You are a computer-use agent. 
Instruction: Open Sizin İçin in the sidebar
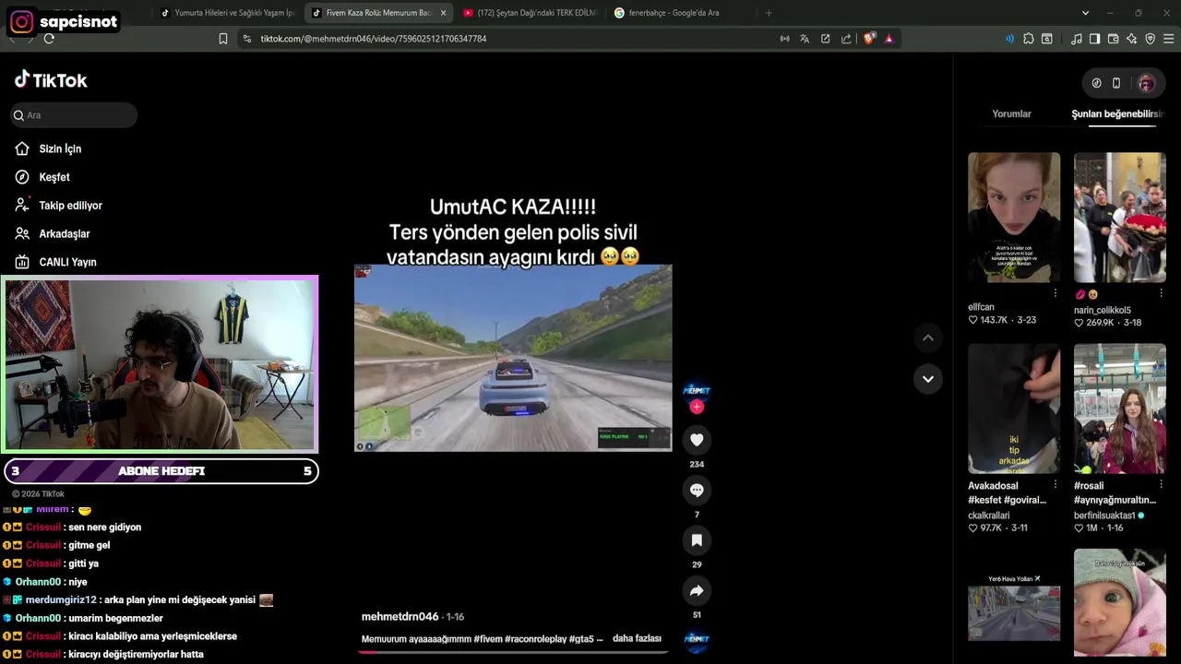[60, 148]
